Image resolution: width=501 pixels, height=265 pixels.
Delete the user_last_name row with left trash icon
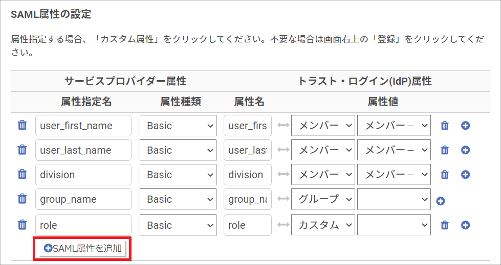pos(22,150)
